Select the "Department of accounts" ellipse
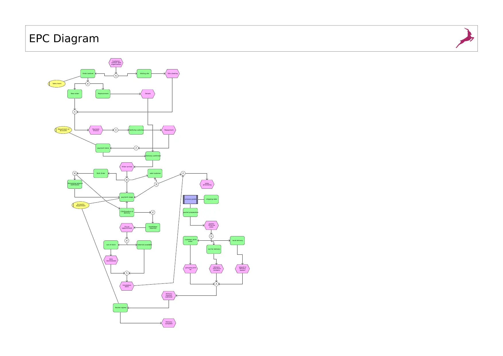Image resolution: width=503 pixels, height=356 pixels. click(x=63, y=130)
